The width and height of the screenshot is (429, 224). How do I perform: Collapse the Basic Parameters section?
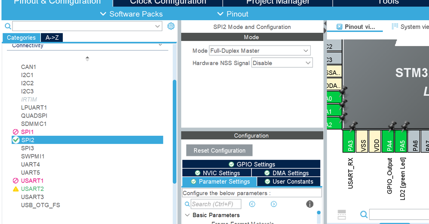click(187, 215)
